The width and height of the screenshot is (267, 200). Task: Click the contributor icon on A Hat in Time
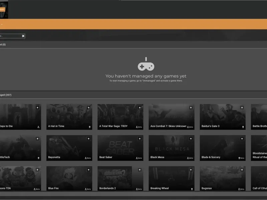[90, 127]
